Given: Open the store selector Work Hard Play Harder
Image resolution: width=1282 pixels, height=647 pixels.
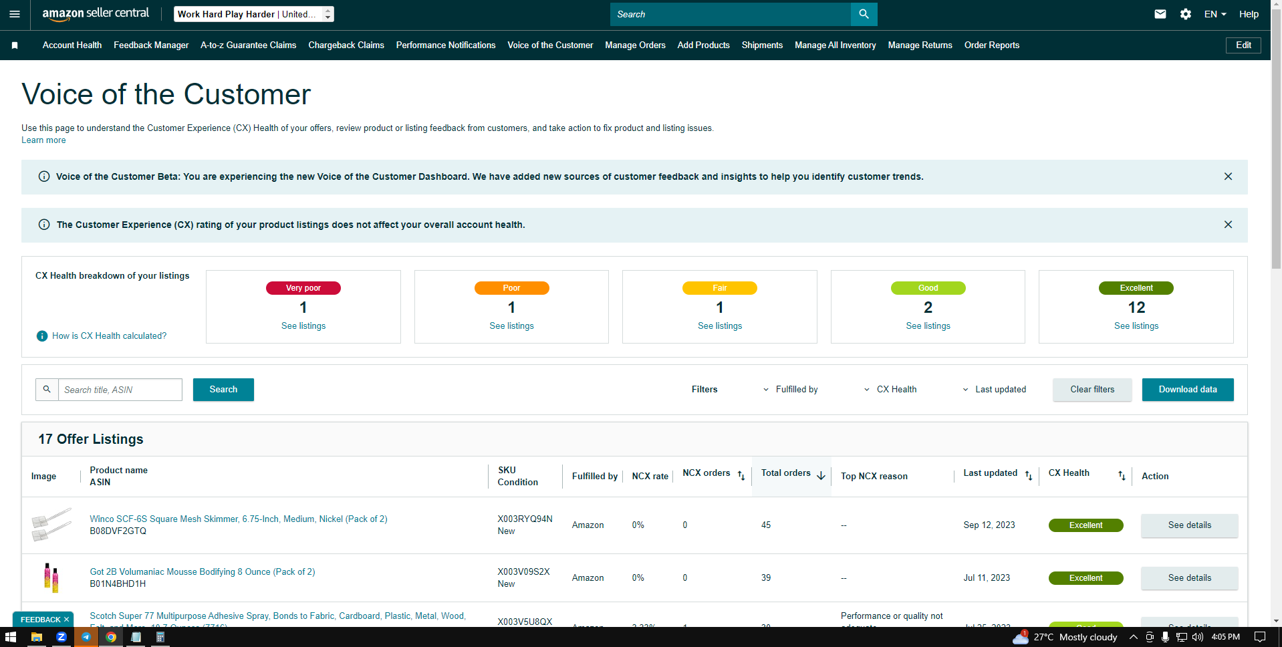Looking at the screenshot, I should coord(254,14).
